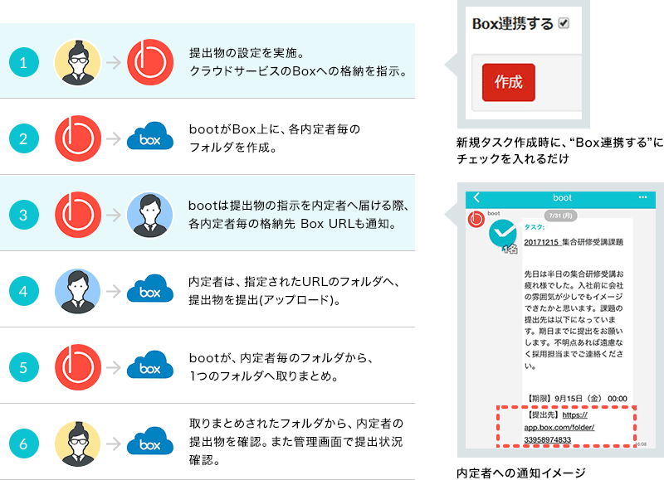Click the HR staff avatar in step 6
The width and height of the screenshot is (664, 480).
(x=77, y=443)
